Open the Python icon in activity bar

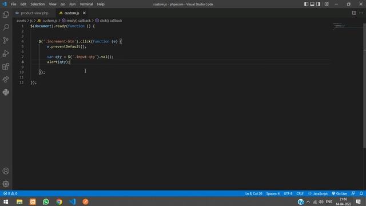(x=6, y=92)
